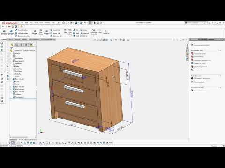Activate the Revolved Cut tool
225x168 pixels.
click(46, 32)
